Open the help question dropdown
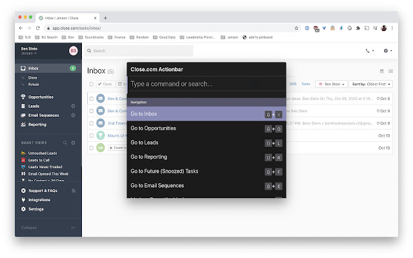Image resolution: width=413 pixels, height=258 pixels. [388, 51]
